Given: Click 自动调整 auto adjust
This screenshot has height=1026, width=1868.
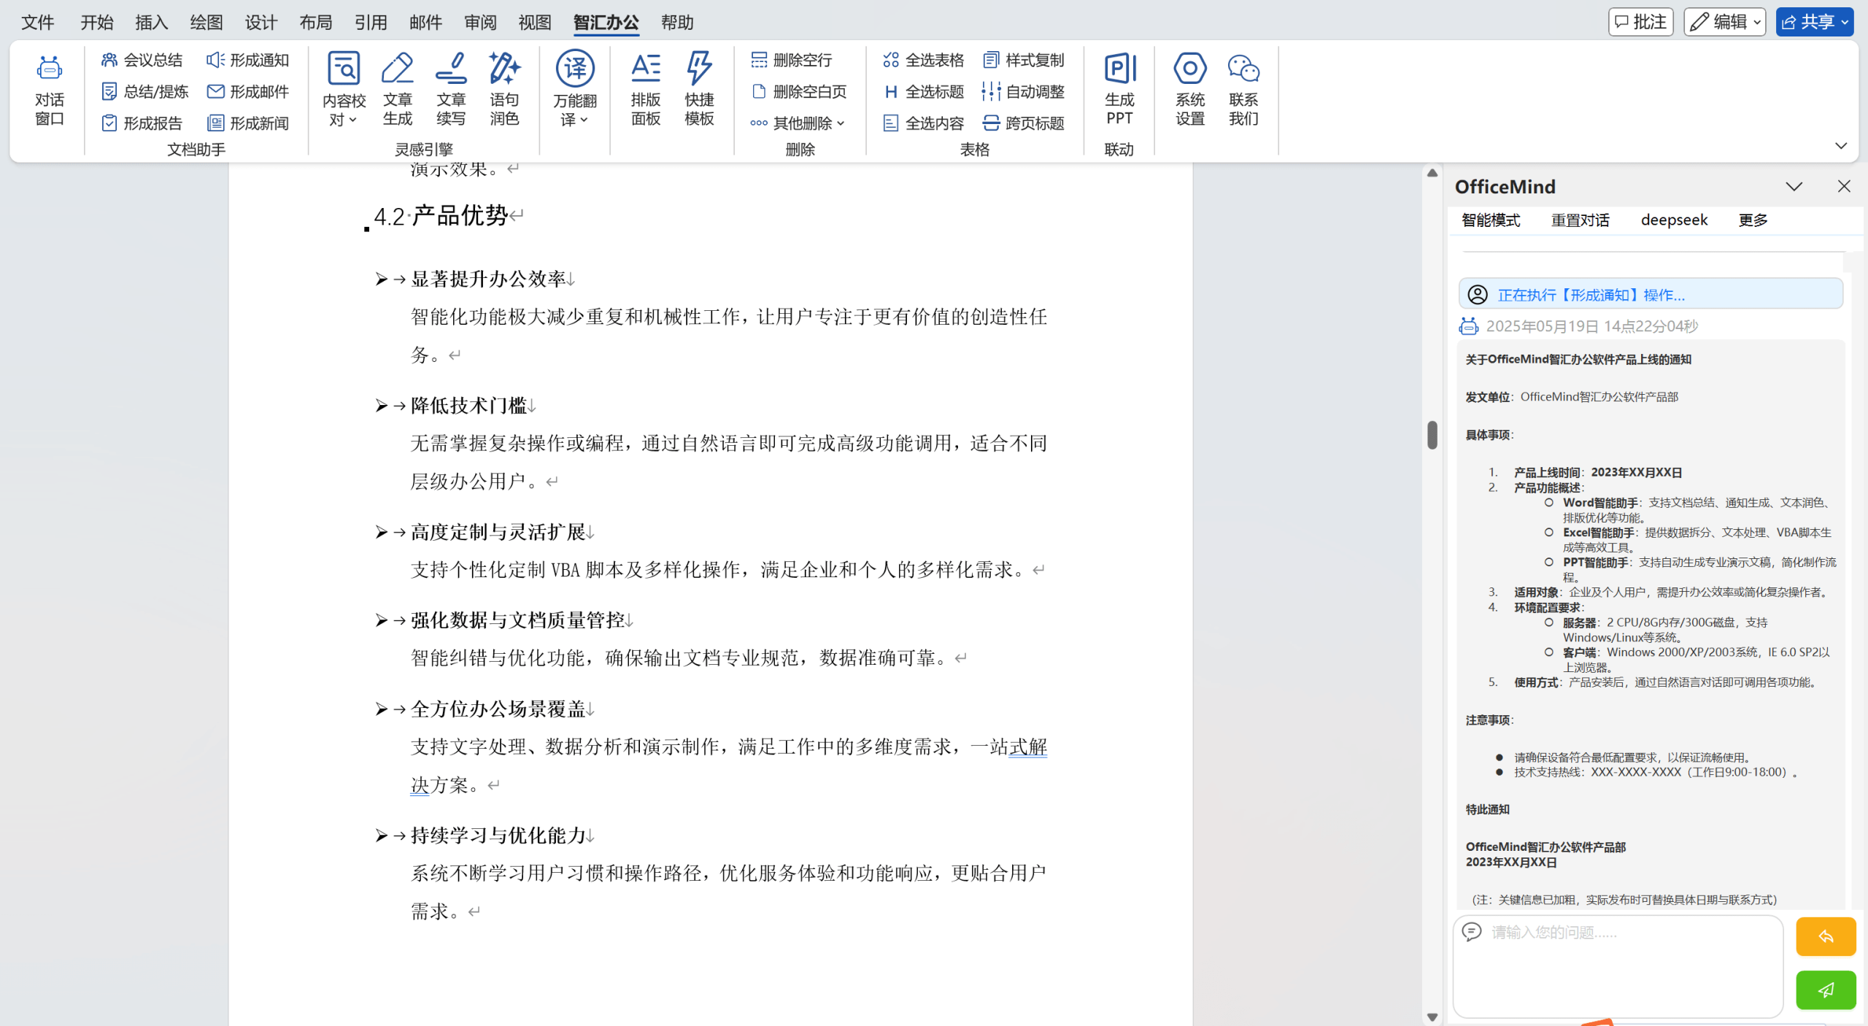Looking at the screenshot, I should click(1024, 91).
